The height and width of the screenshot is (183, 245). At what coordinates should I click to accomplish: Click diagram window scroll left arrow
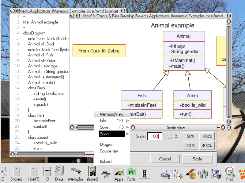72,127
